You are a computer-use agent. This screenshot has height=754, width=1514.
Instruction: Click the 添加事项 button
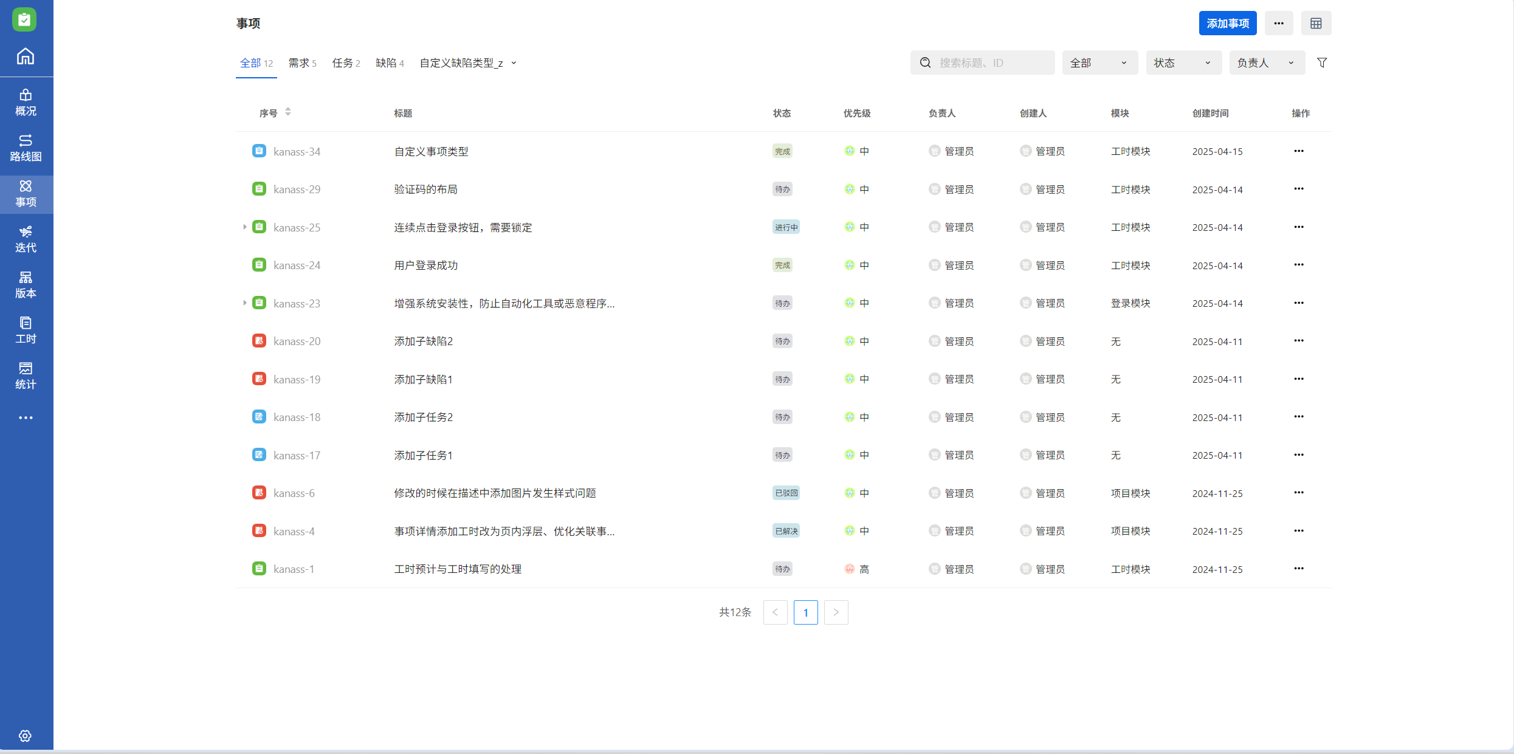(1227, 24)
